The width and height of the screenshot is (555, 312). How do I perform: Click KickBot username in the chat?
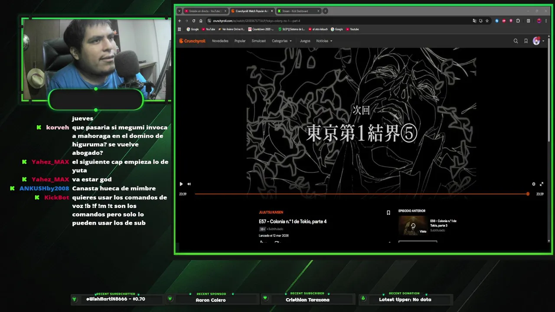click(x=57, y=198)
